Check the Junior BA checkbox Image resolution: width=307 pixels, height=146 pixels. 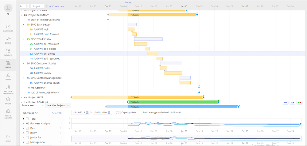click(x=27, y=137)
